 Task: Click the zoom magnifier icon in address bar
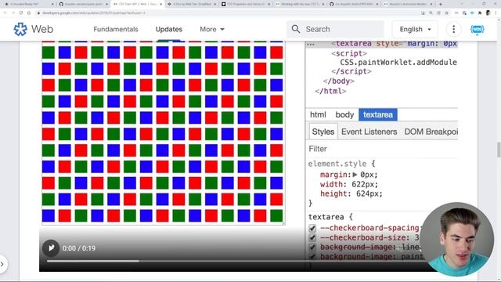pyautogui.click(x=431, y=13)
